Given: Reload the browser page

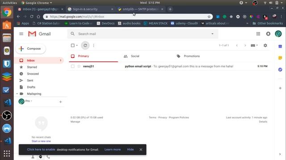Looking at the screenshot, I should pos(32,16).
